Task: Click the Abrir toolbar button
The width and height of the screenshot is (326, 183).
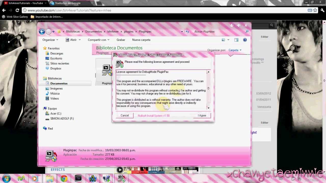Action: 71,40
